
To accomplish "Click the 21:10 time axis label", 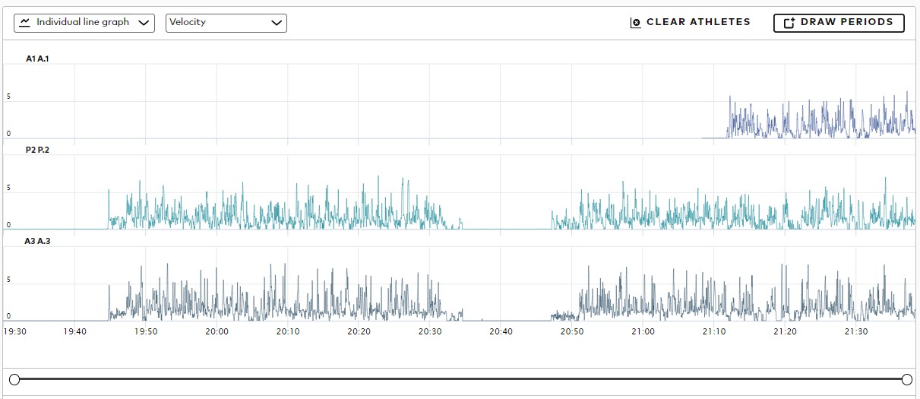I will point(714,331).
